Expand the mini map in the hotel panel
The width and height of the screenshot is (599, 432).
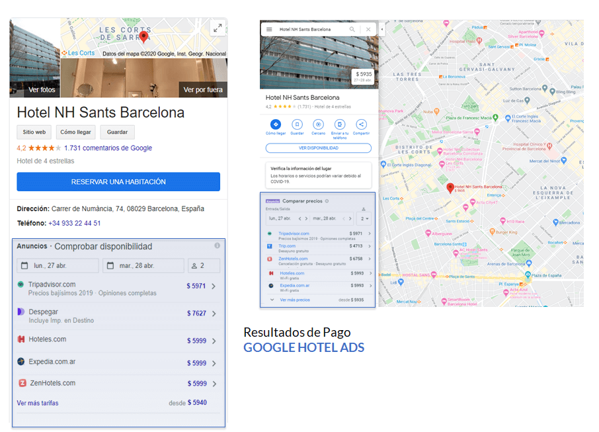click(218, 28)
